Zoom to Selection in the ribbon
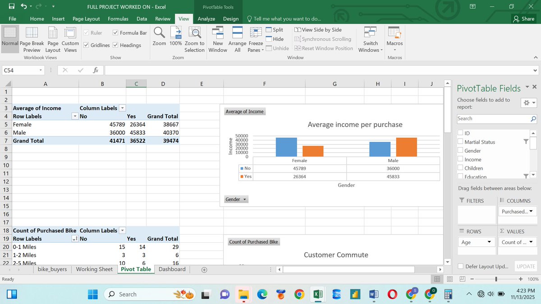This screenshot has height=304, width=541. tap(194, 39)
